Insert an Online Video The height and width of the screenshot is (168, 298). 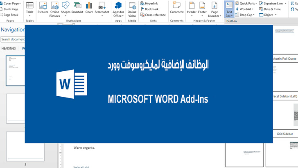coord(132,9)
